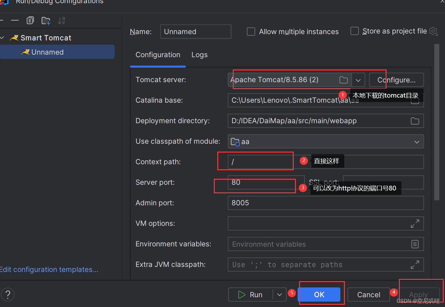Enable Allow multiple instances
445x307 pixels.
[251, 31]
